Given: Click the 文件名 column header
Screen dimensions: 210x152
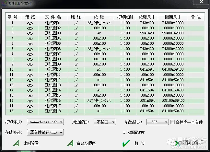Looking at the screenshot, I should pos(53,17).
